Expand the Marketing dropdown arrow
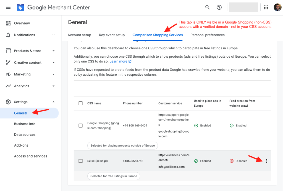283x191 pixels. click(53, 74)
